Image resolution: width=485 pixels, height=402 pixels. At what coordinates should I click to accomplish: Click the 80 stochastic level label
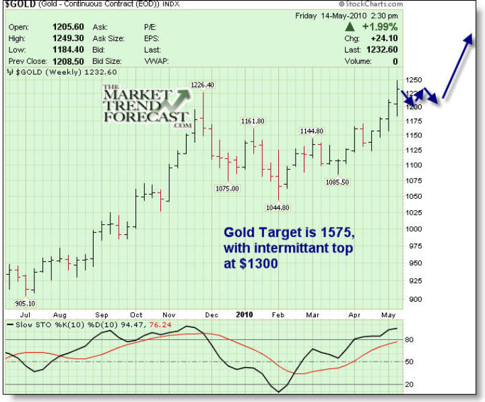[410, 339]
